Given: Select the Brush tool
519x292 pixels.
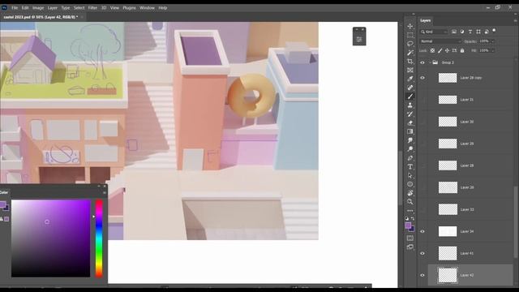Looking at the screenshot, I should pyautogui.click(x=410, y=97).
